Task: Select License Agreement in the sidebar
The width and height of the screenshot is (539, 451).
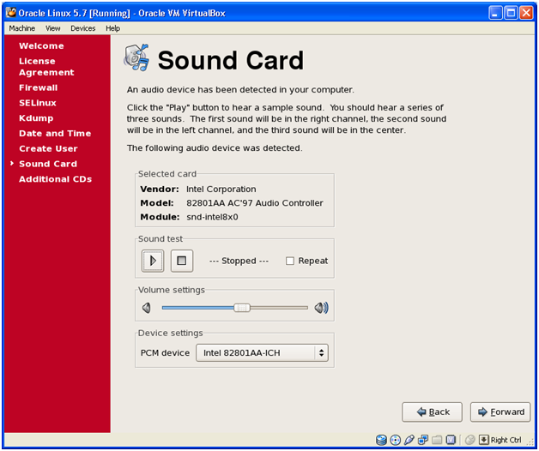Action: (46, 67)
